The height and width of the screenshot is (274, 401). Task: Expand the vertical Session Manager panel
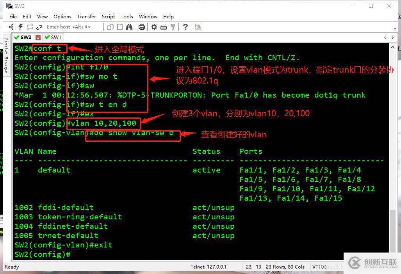(6, 55)
